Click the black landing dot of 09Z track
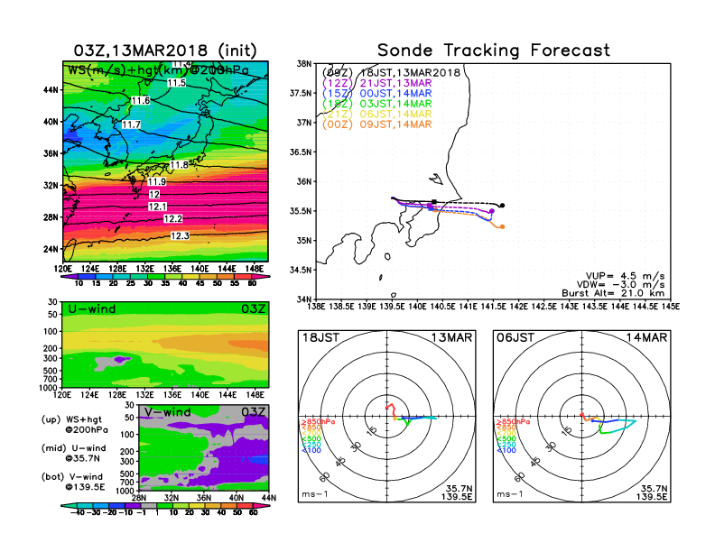This screenshot has width=715, height=552. point(502,206)
